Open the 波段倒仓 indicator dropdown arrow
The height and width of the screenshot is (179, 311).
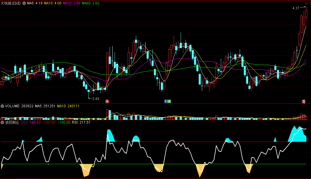click(x=2, y=122)
